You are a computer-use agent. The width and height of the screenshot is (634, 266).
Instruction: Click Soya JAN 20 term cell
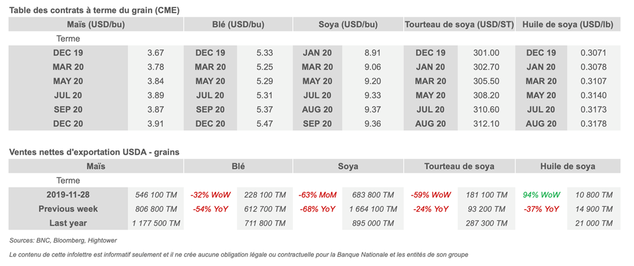(317, 53)
